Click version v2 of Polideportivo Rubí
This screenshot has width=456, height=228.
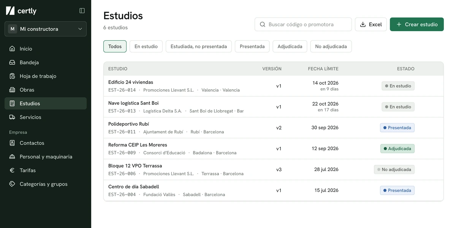click(279, 128)
